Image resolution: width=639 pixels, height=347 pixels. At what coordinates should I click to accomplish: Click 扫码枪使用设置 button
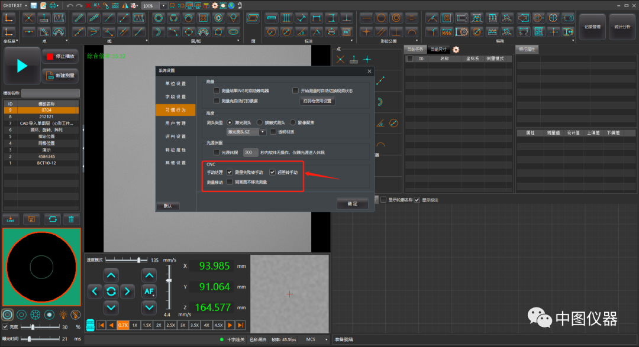(x=318, y=101)
